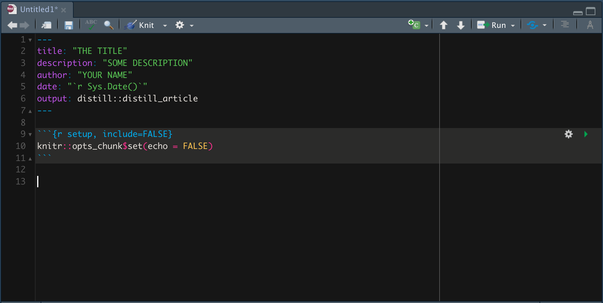Click the title key on line 2
Image resolution: width=603 pixels, height=303 pixels.
click(50, 51)
